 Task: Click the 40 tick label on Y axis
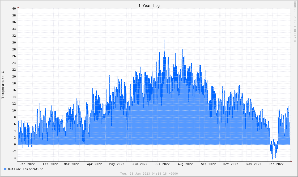14,9
